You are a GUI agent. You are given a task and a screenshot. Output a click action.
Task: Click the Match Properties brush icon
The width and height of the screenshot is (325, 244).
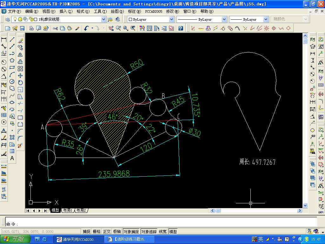click(77, 28)
